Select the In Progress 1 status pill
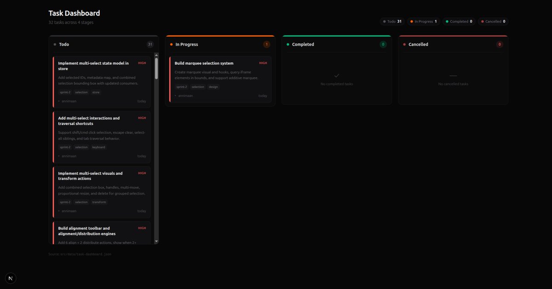 pyautogui.click(x=423, y=22)
